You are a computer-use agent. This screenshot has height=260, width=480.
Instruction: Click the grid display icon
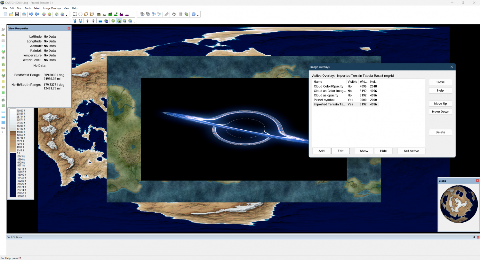click(181, 14)
